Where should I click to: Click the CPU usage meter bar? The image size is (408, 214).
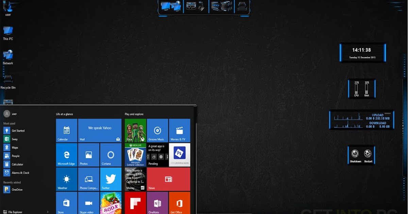click(x=356, y=89)
